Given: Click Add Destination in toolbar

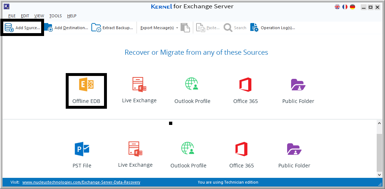Looking at the screenshot, I should [x=66, y=28].
